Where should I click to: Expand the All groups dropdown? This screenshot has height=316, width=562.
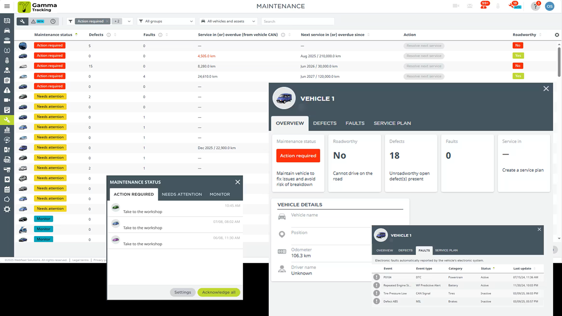point(166,22)
